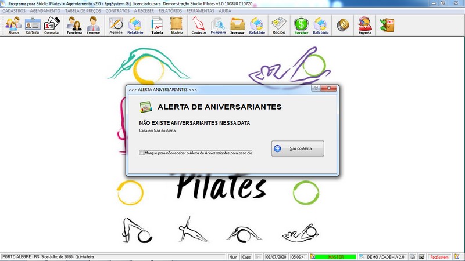Open the Procurar folder icon

pos(238,26)
